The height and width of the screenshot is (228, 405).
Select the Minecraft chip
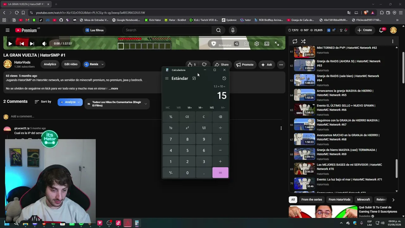[x=363, y=199]
